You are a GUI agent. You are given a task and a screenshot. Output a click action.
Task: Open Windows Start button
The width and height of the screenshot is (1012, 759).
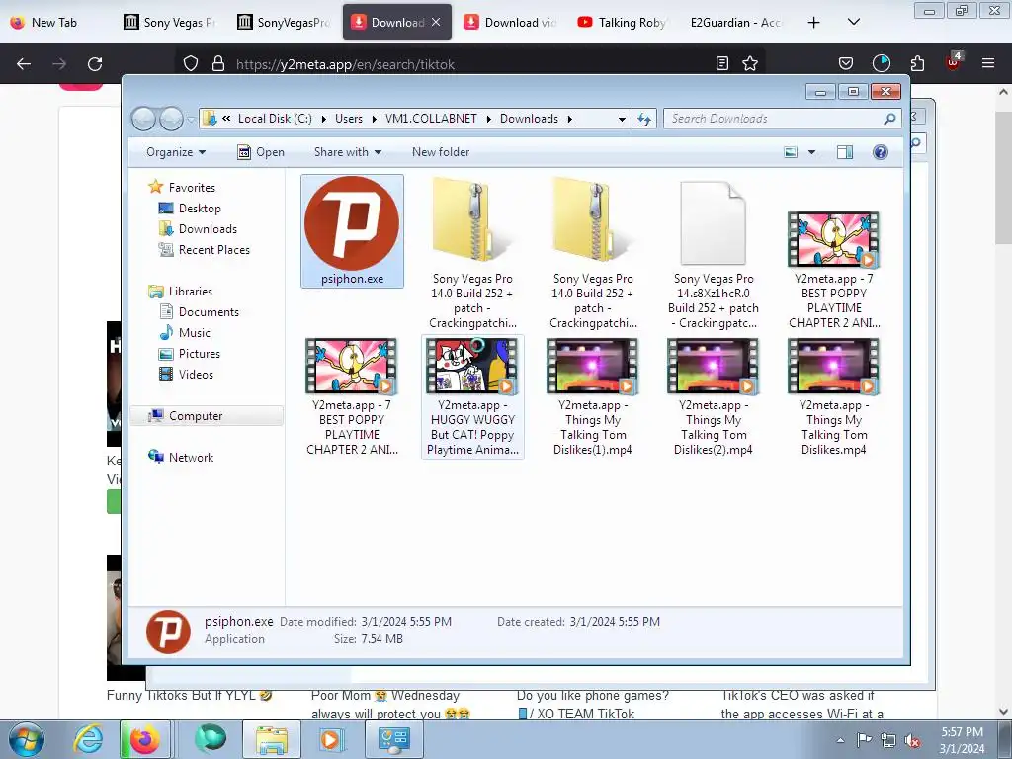[27, 739]
